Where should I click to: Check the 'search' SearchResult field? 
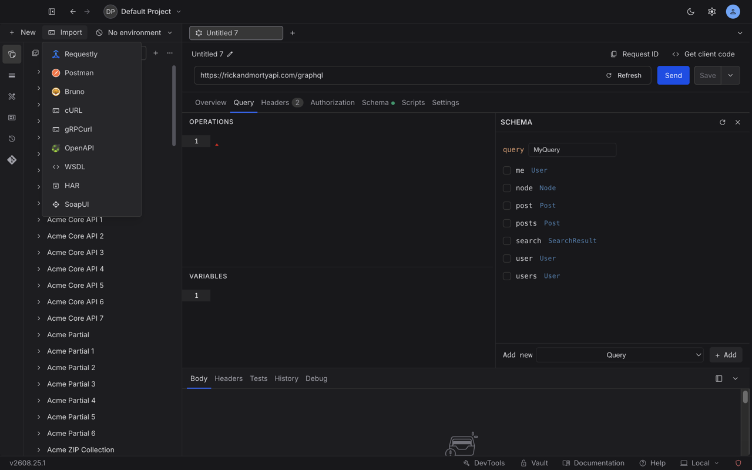(x=507, y=241)
